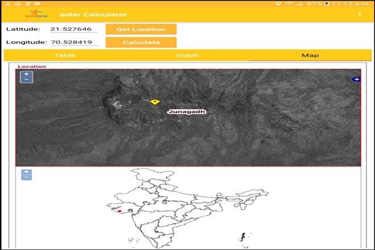
Task: Zoom out on the India outline map
Action: tap(27, 178)
